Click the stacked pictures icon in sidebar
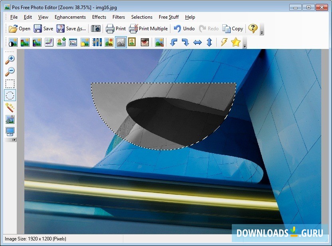The width and height of the screenshot is (332, 246). tap(10, 119)
